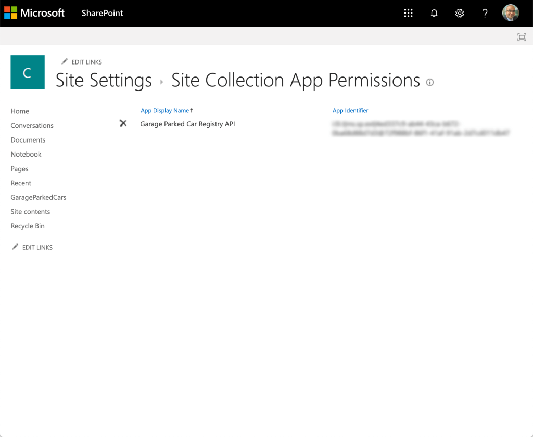Viewport: 533px width, 437px height.
Task: Open Site contents page
Action: click(x=30, y=212)
